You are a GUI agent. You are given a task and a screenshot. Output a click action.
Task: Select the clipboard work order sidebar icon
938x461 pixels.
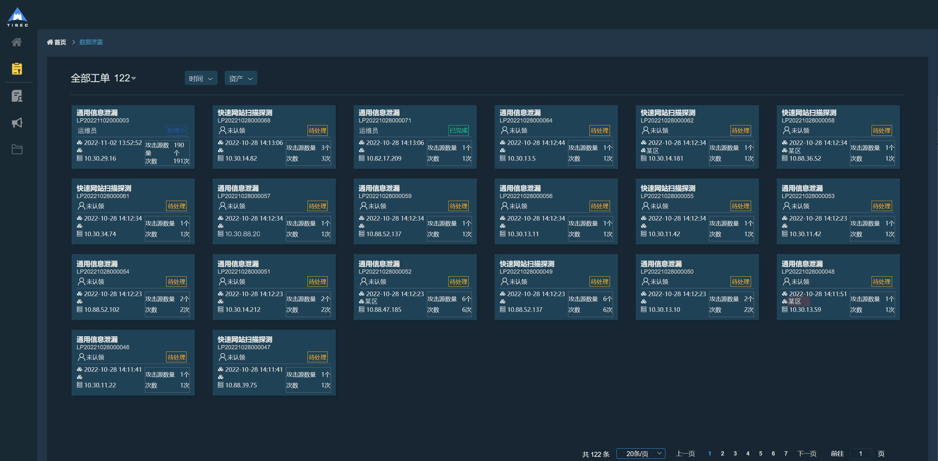[17, 69]
